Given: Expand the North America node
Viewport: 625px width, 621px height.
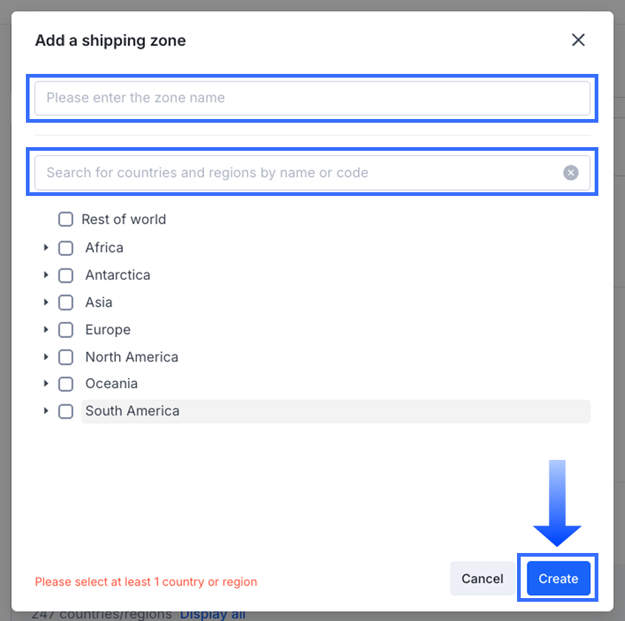Looking at the screenshot, I should (x=46, y=357).
